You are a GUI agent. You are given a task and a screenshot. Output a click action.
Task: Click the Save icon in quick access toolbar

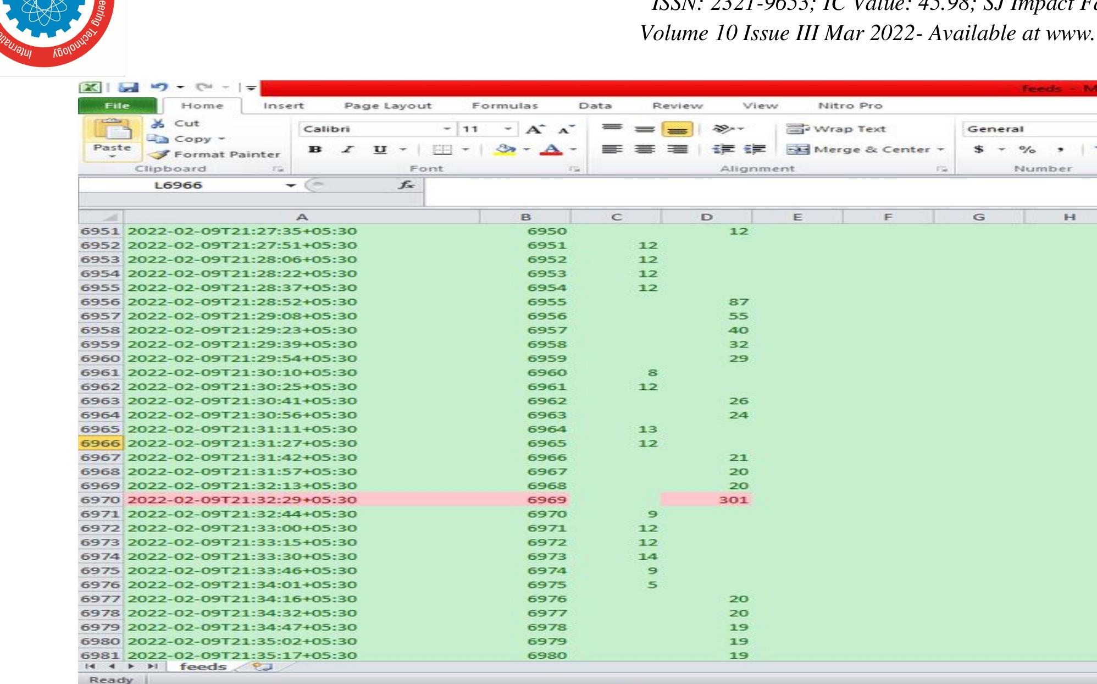[x=130, y=86]
